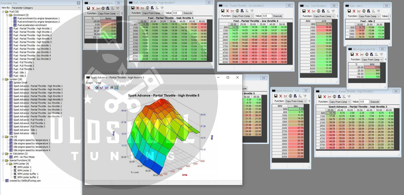The height and width of the screenshot is (195, 404).
Task: Click Value field in Fuel high throttle 5
Action: [177, 13]
